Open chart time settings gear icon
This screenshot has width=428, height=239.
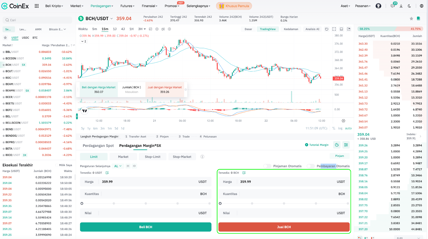pos(343,121)
